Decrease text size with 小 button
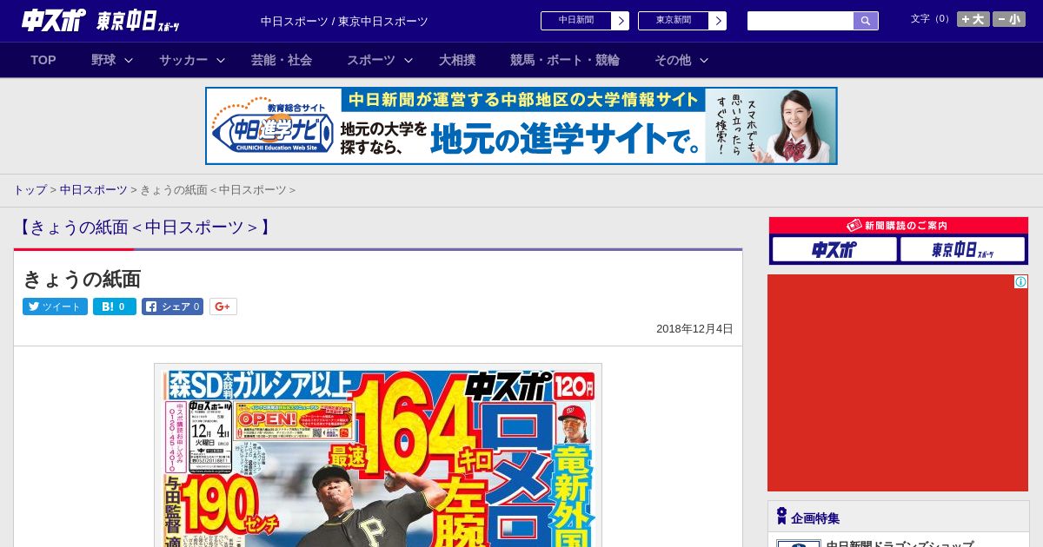Viewport: 1043px width, 547px height. point(1009,19)
